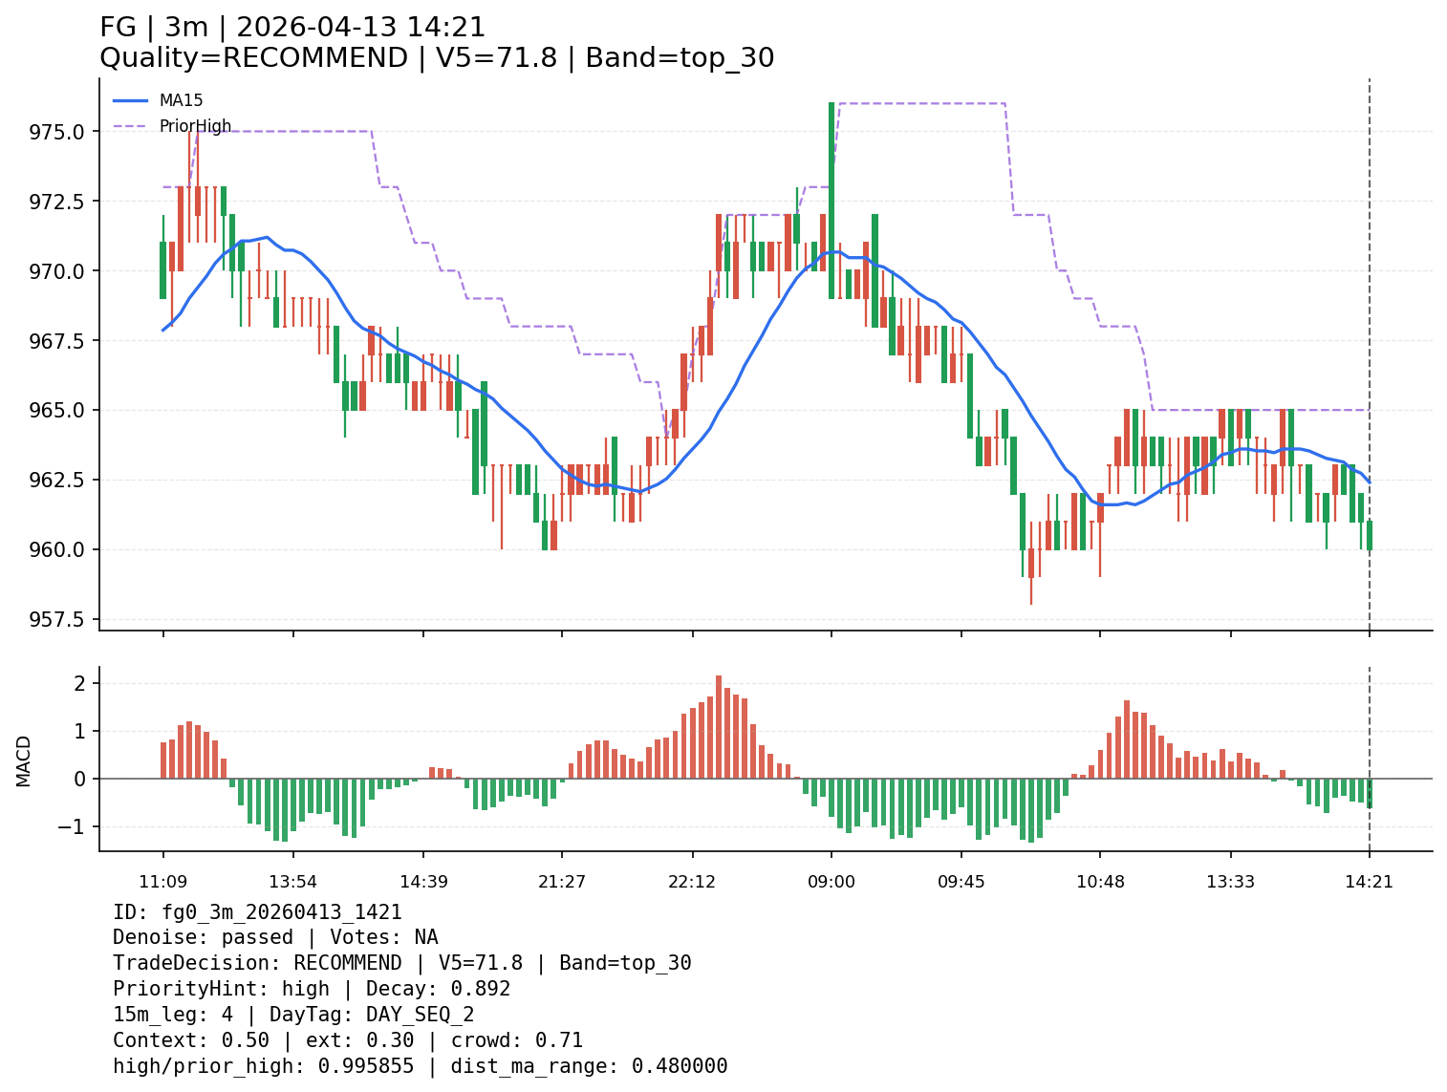Click the PriorityHint: high text line
This screenshot has width=1447, height=1092.
(312, 989)
